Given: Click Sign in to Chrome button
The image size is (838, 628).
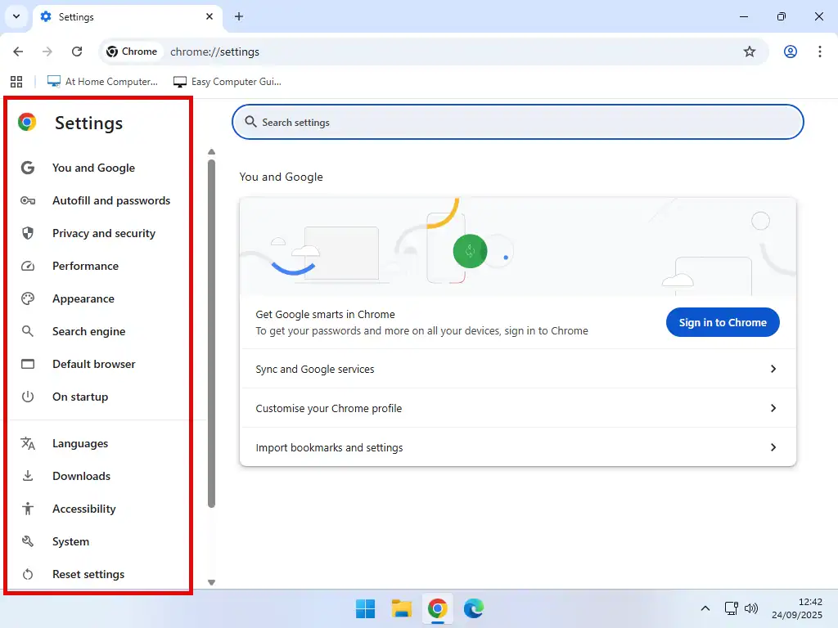Looking at the screenshot, I should click(x=722, y=322).
